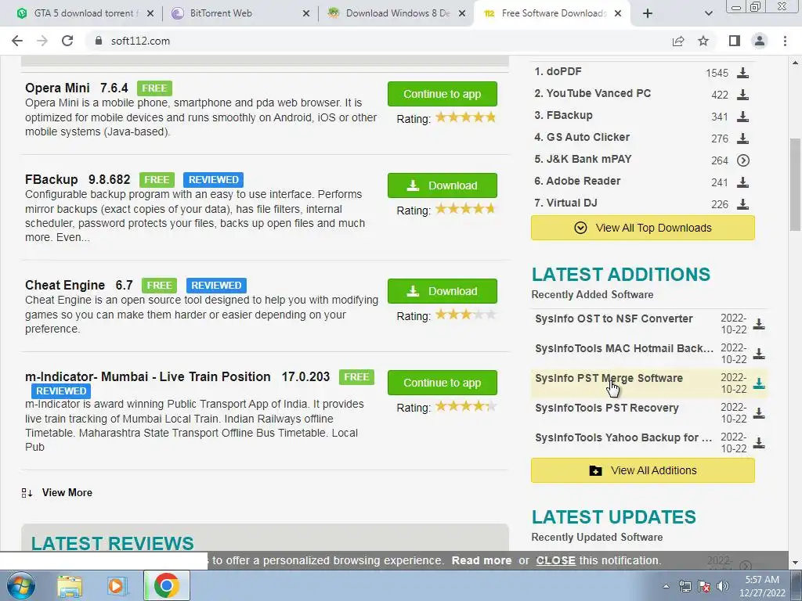Close the Download Windows 8 tab
The image size is (802, 601).
462,14
